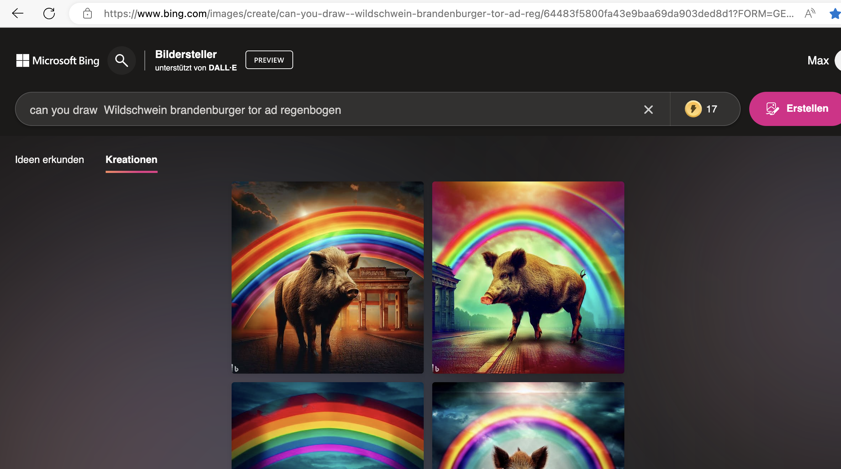Screen dimensions: 841x469
Task: Open the boar with Brandenburg Gate image
Action: point(327,278)
